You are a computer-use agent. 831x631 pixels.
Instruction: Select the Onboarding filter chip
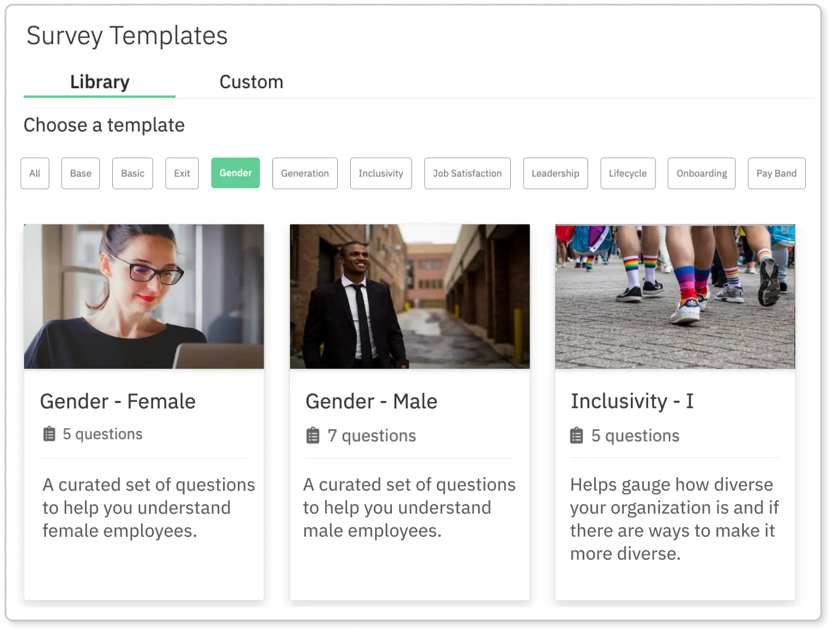[702, 173]
